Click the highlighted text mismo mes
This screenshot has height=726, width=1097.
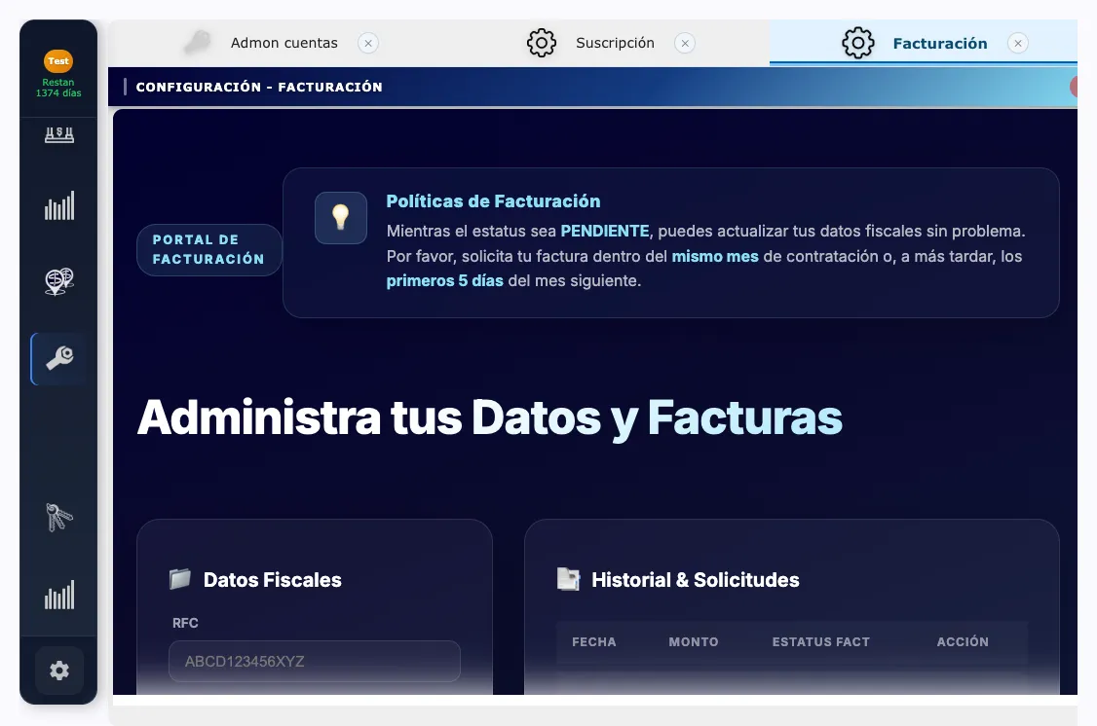coord(715,257)
